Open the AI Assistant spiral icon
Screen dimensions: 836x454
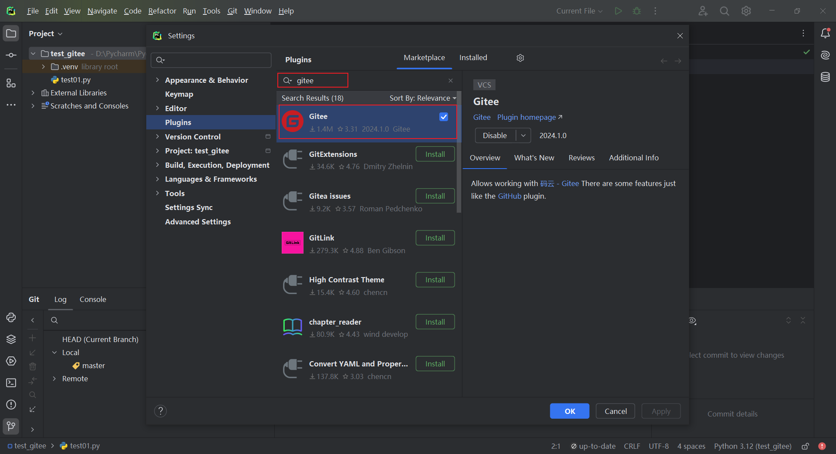(825, 55)
